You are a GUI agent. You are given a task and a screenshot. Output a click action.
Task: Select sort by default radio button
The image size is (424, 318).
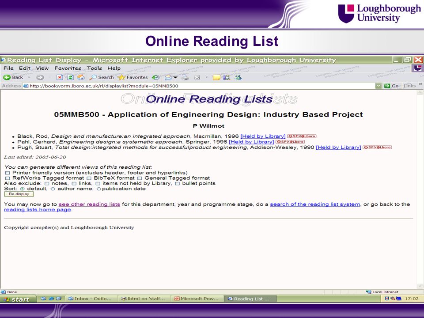click(23, 189)
